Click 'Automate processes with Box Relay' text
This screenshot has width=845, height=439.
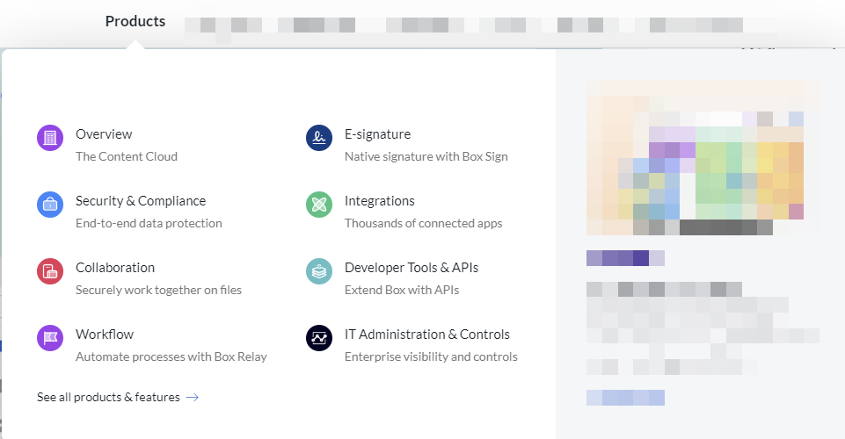pos(171,356)
